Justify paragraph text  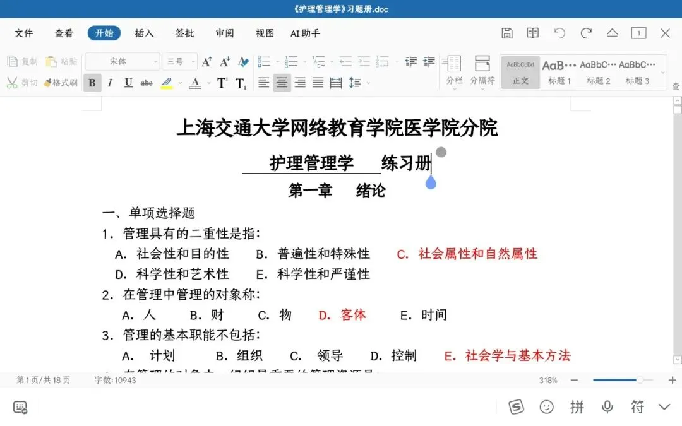pyautogui.click(x=318, y=83)
